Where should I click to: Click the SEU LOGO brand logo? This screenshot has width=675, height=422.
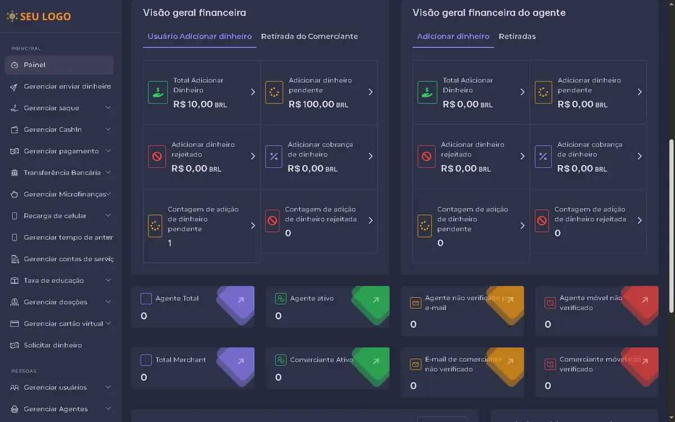pyautogui.click(x=39, y=16)
